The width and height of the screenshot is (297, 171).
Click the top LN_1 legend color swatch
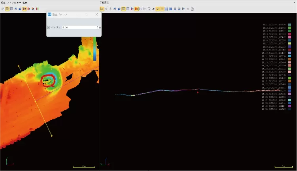pos(290,24)
